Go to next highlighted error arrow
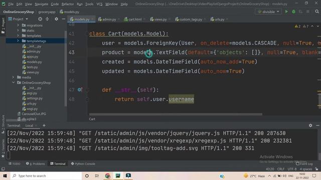The image size is (321, 180). click(317, 26)
